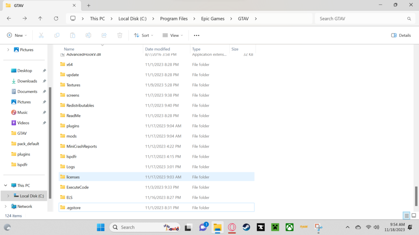Screen dimensions: 419x235
Task: Select the .egstore folder
Action: click(x=157, y=207)
